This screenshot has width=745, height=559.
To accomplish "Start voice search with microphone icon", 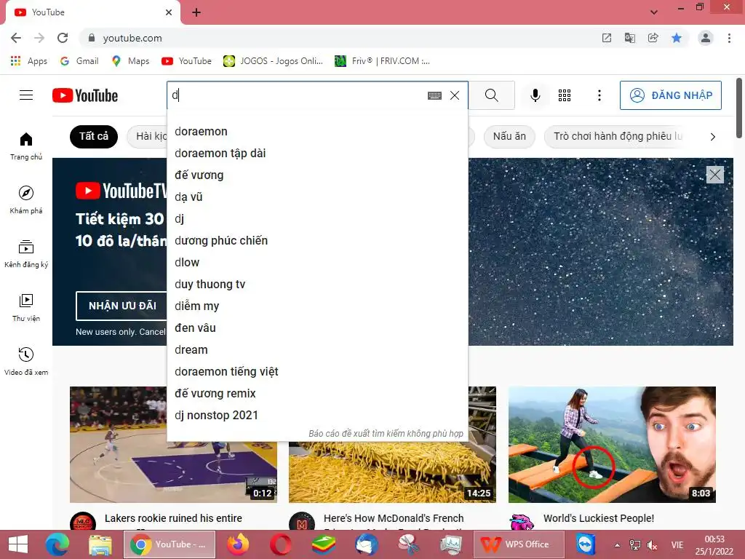I will point(535,95).
